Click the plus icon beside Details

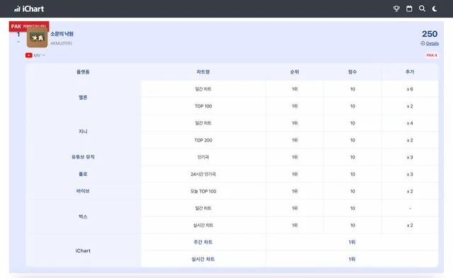[423, 43]
